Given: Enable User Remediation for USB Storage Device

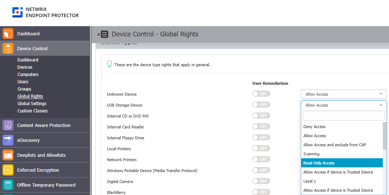Looking at the screenshot, I should [x=261, y=105].
